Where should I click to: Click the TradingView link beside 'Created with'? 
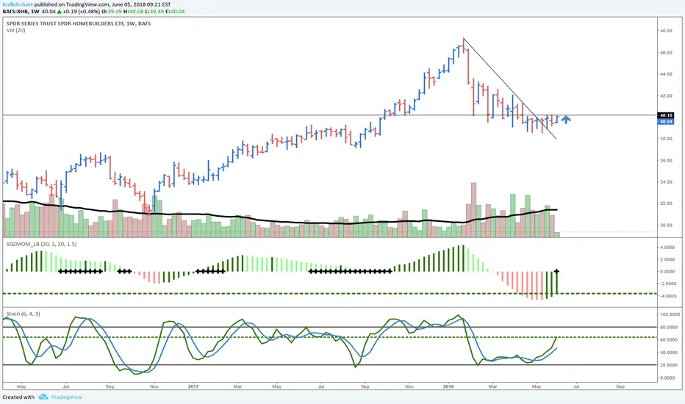click(x=66, y=397)
